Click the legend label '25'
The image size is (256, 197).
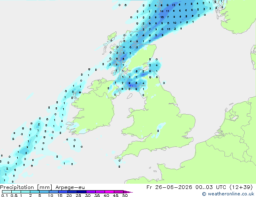coord(78,195)
